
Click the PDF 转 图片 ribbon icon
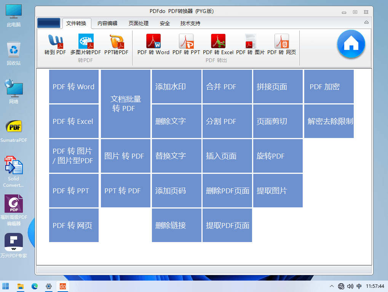pyautogui.click(x=250, y=45)
